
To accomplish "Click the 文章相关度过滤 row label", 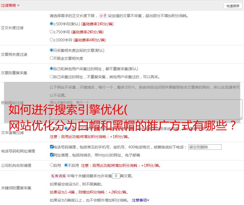I will point(14,54).
